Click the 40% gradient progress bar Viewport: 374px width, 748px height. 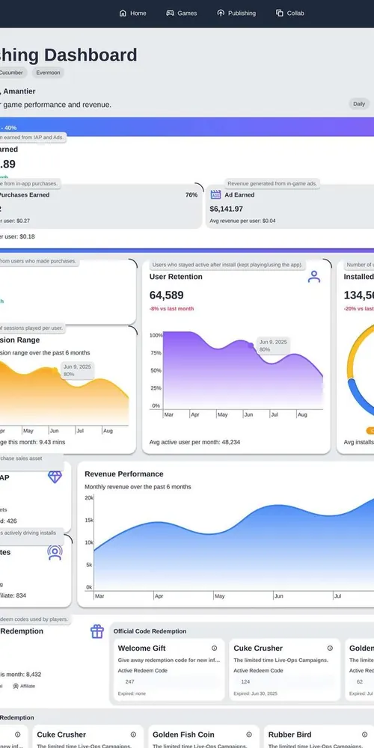tap(187, 127)
